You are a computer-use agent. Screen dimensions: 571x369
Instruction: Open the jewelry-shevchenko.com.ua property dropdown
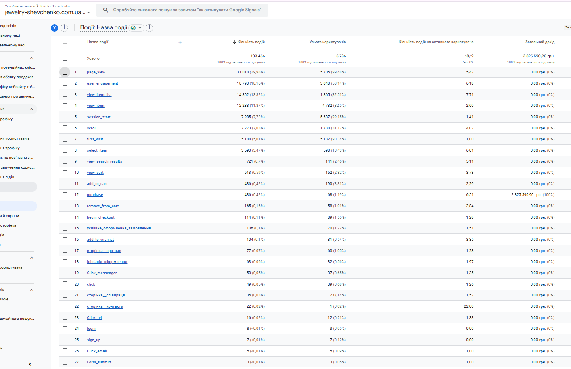88,13
